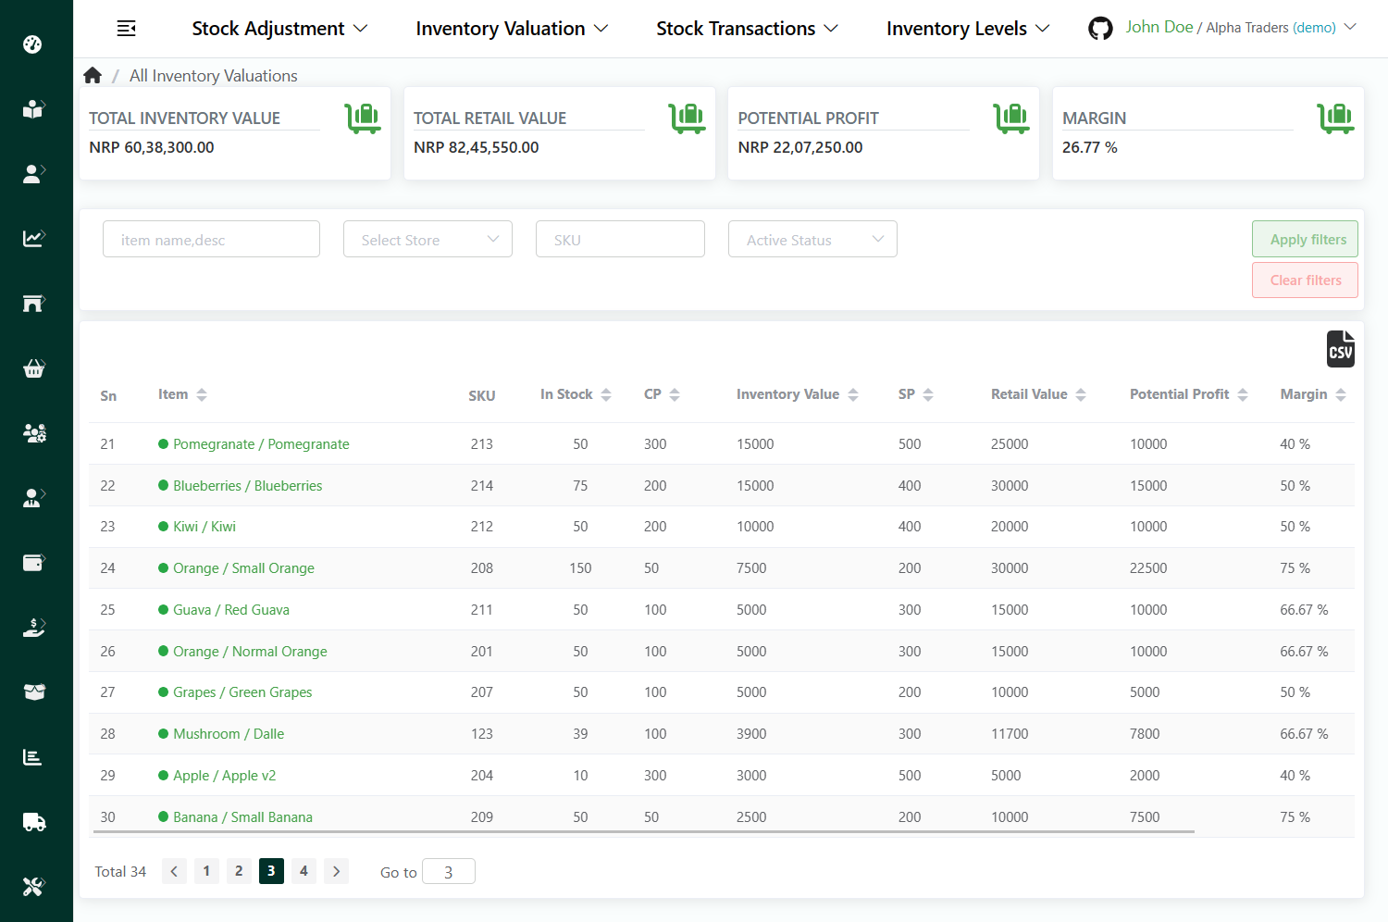This screenshot has height=922, width=1388.
Task: Open the open box sidebar icon
Action: (x=34, y=692)
